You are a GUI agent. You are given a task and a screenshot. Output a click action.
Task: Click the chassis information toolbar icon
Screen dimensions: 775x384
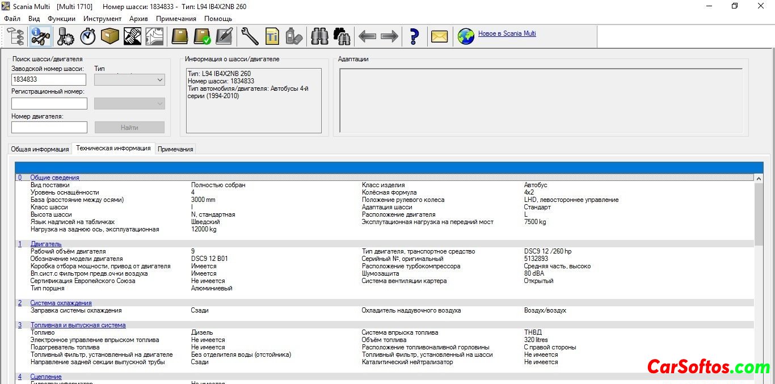40,37
